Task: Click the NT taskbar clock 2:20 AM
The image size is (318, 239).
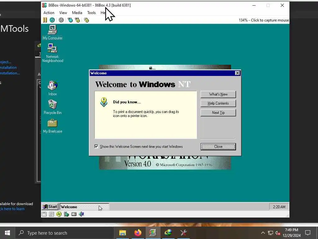Action: tap(279, 207)
